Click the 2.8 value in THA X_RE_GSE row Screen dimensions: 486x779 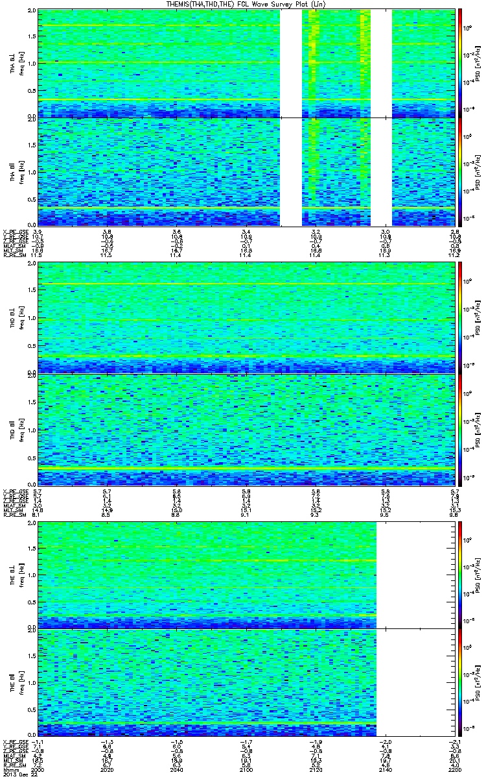point(455,232)
